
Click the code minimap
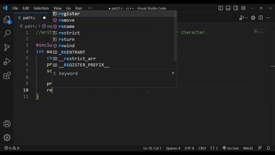(x=260, y=31)
